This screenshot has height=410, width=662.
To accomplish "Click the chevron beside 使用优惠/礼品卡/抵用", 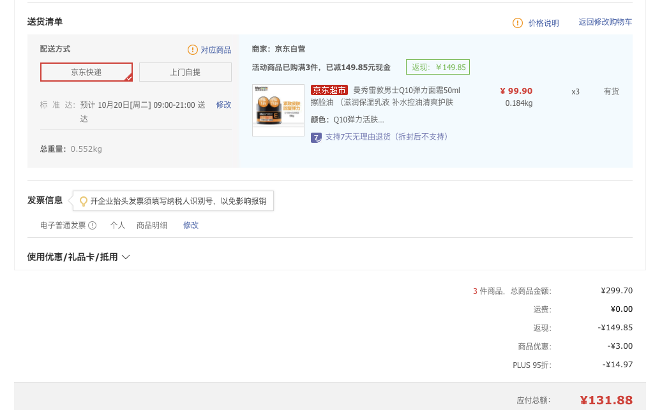I will point(126,257).
